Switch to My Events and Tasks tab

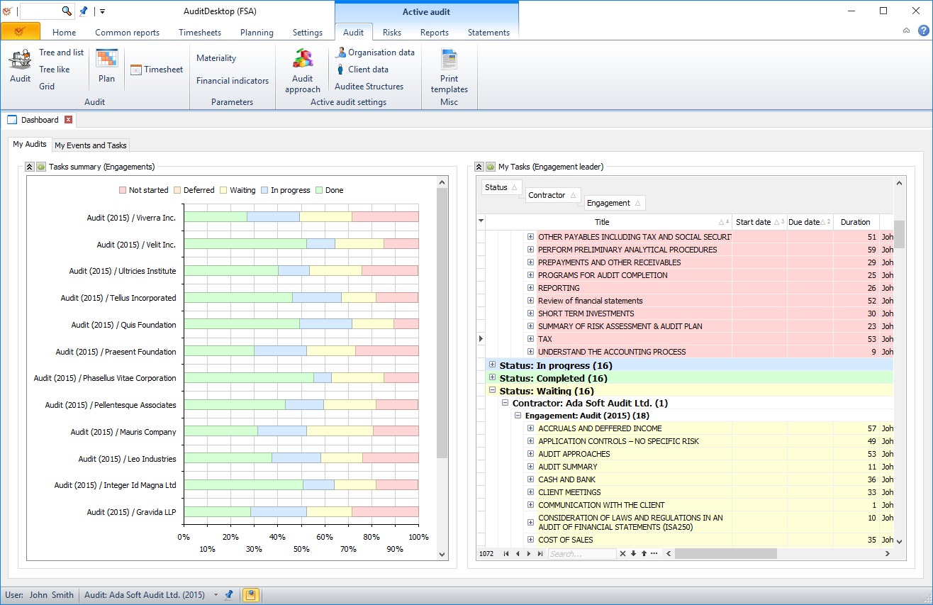click(x=91, y=145)
